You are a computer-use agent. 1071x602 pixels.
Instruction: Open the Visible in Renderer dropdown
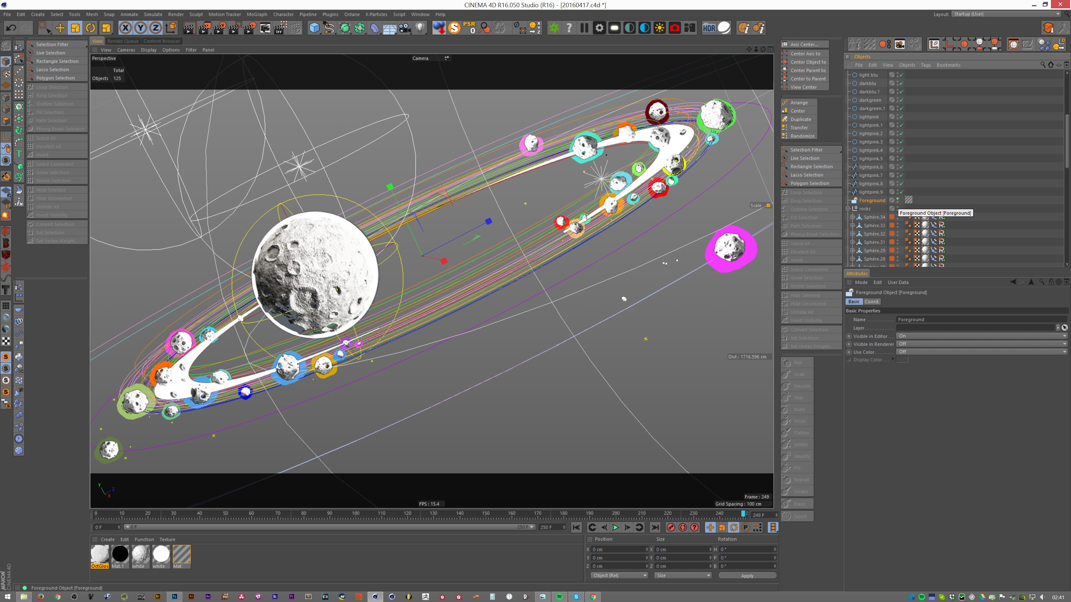(x=982, y=344)
